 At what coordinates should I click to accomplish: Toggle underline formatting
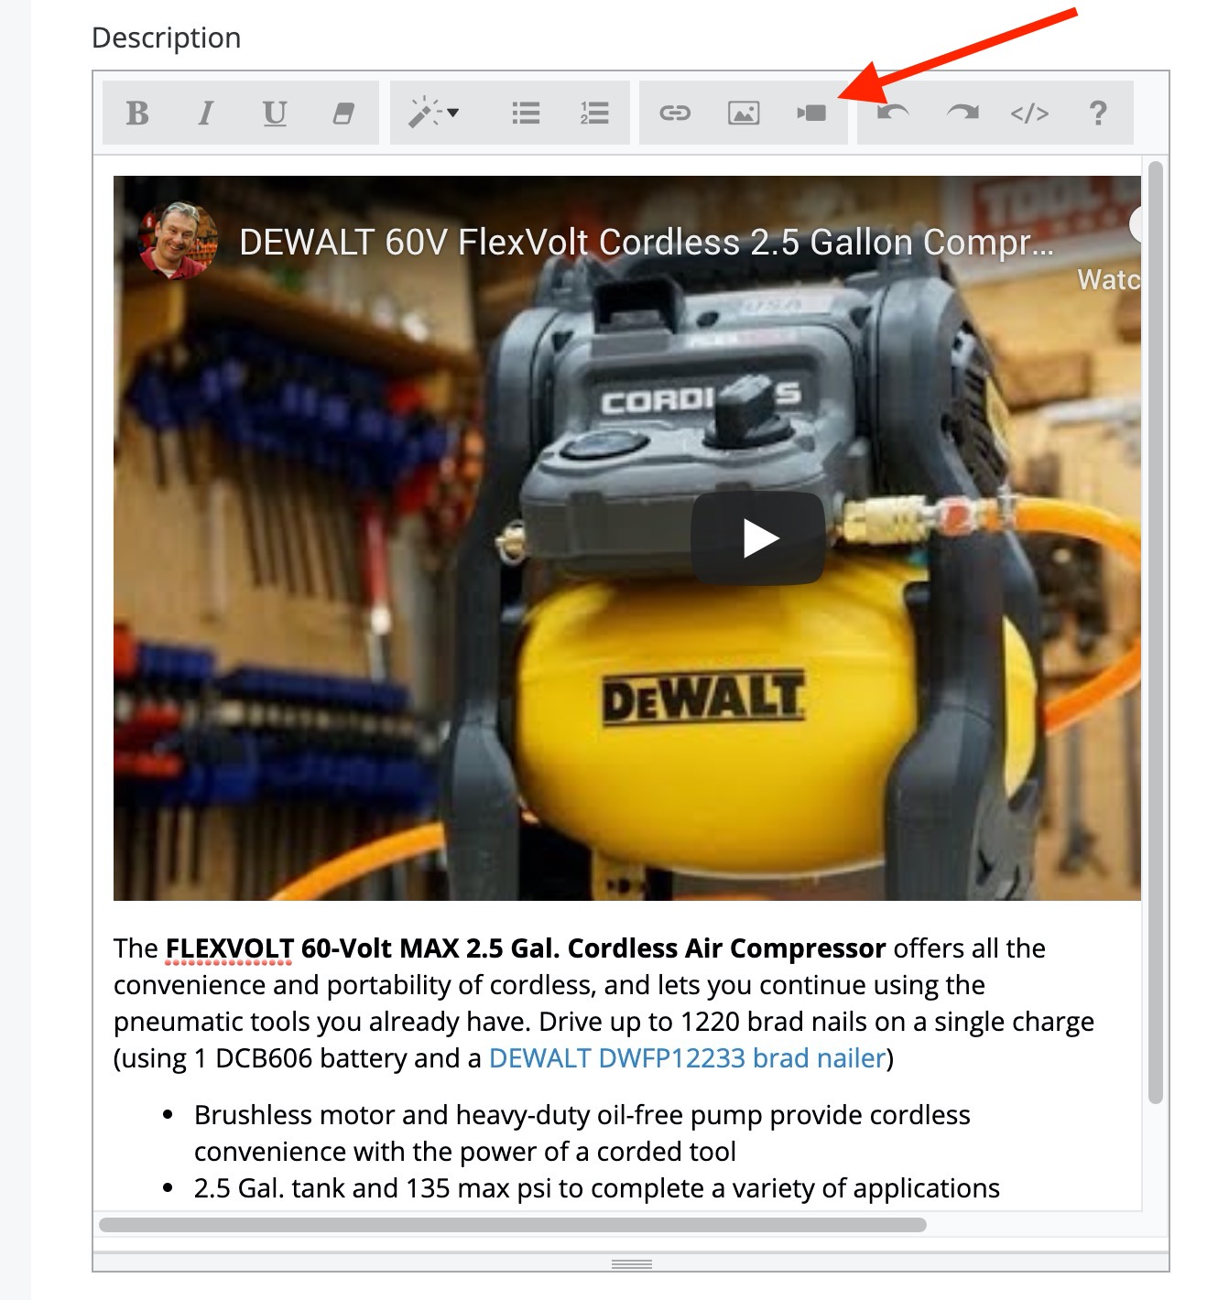(275, 113)
